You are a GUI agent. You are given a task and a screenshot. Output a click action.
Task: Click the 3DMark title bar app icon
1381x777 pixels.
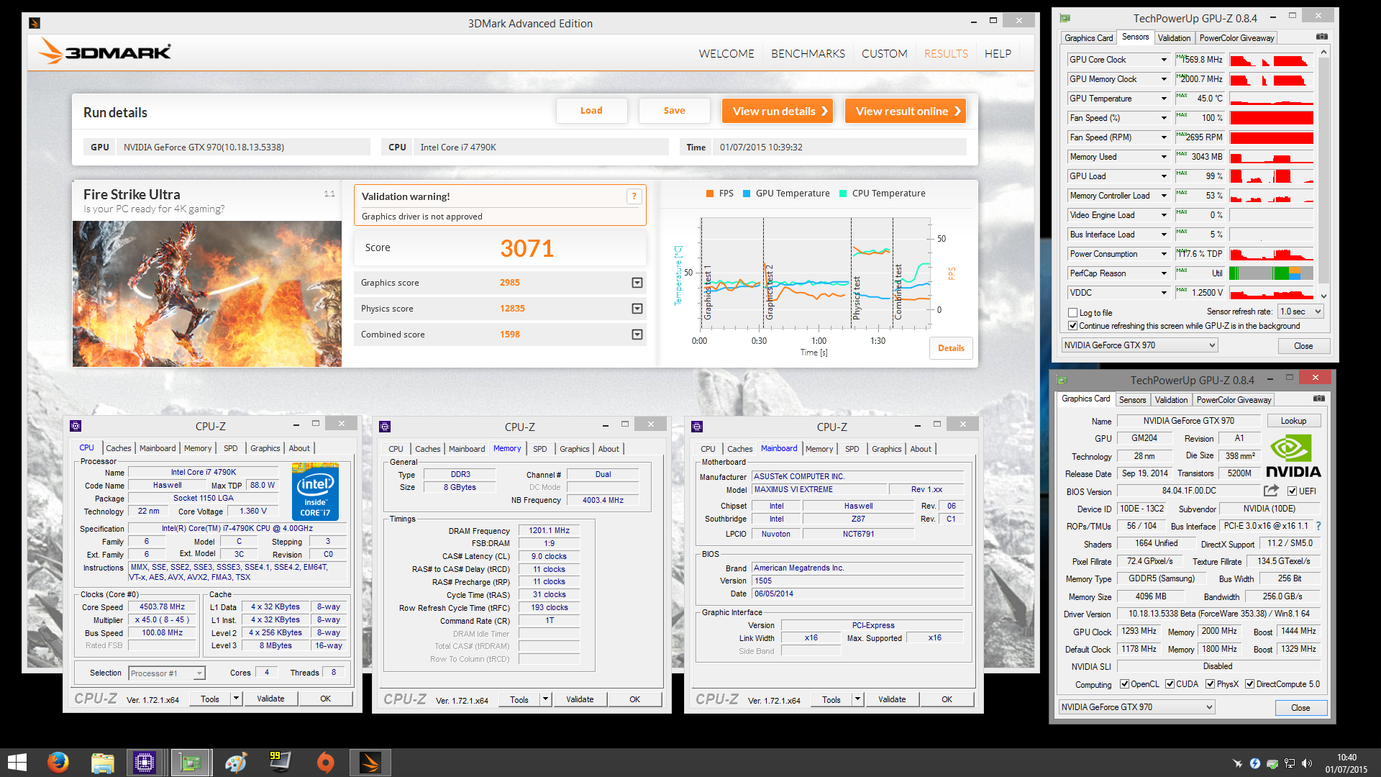pyautogui.click(x=35, y=23)
